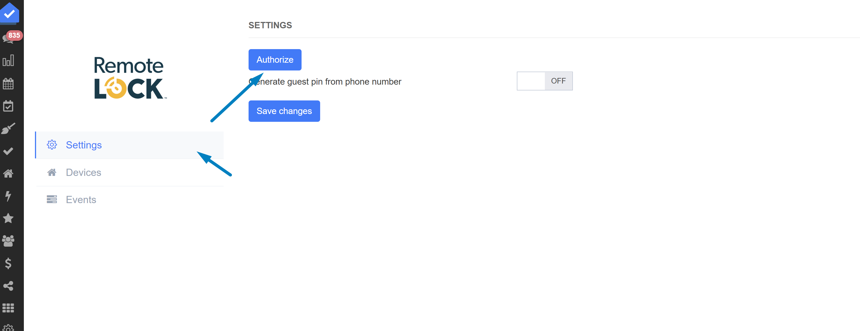Click the checkmark tasks icon in sidebar
Screen dimensions: 860x331
coord(8,151)
